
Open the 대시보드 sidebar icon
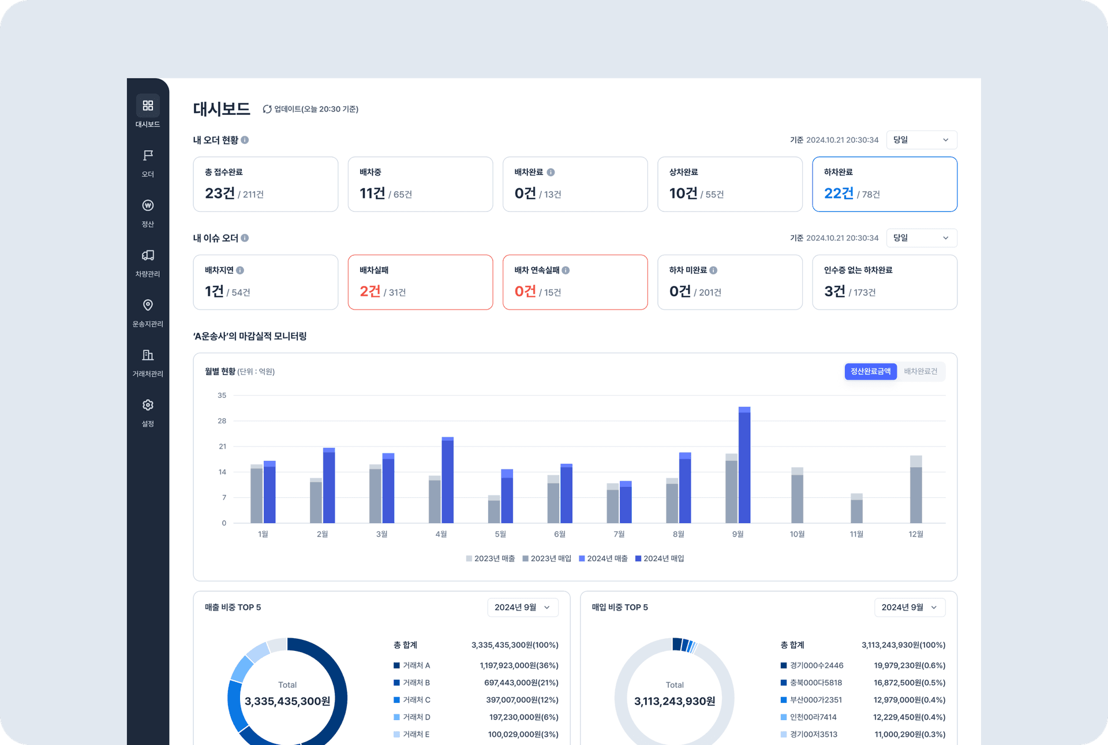point(148,106)
